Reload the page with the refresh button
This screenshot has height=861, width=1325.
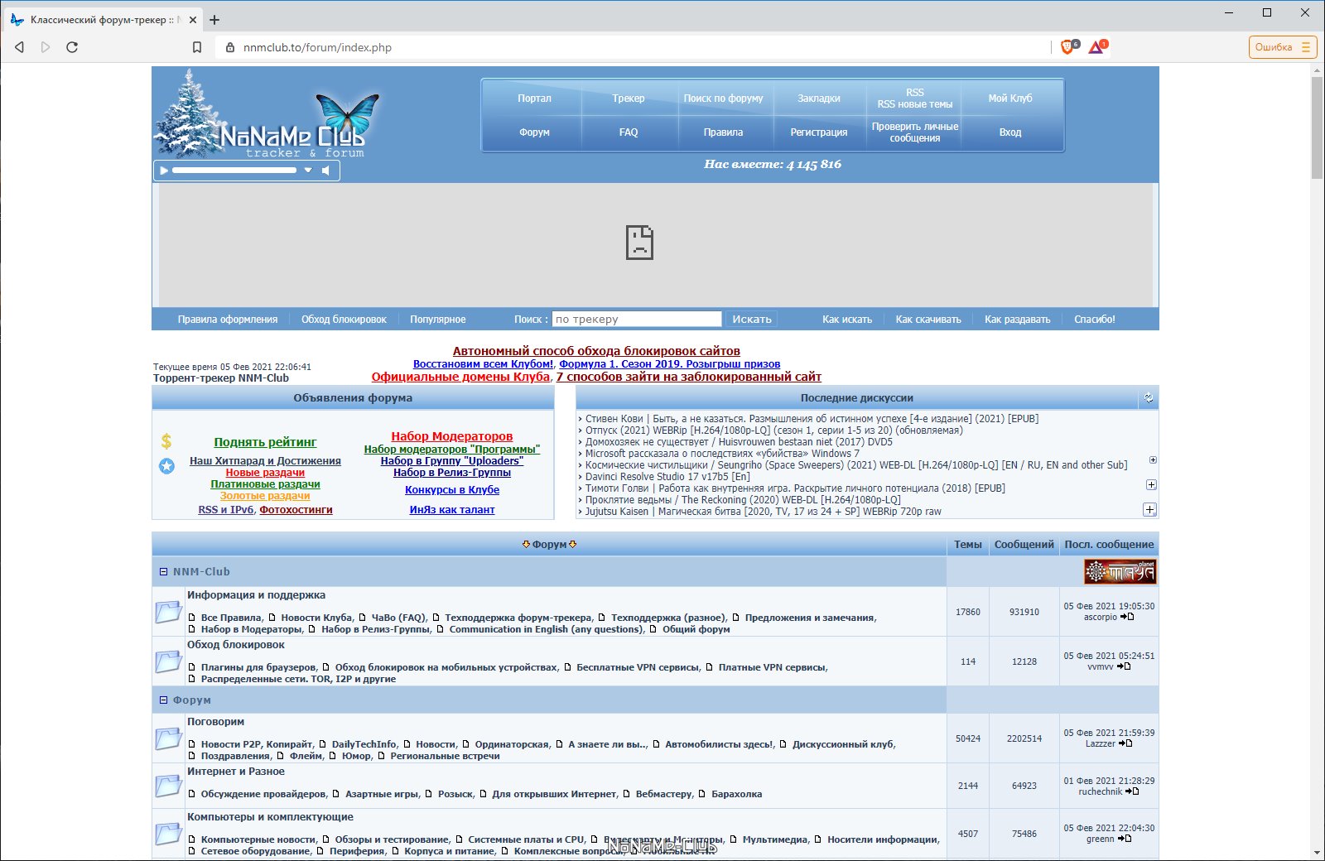(x=72, y=47)
